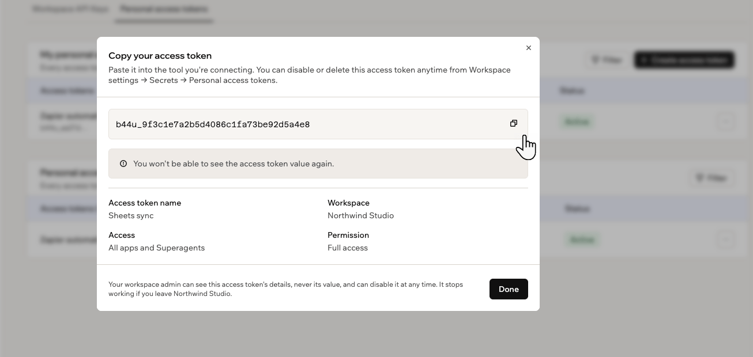This screenshot has width=753, height=357.
Task: Copy the access token to clipboard
Action: click(x=514, y=123)
